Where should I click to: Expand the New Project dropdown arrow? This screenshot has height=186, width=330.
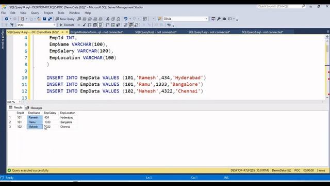tap(26, 19)
